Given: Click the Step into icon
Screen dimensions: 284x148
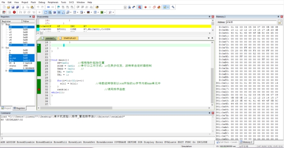Looking at the screenshot, I should 21,12.
